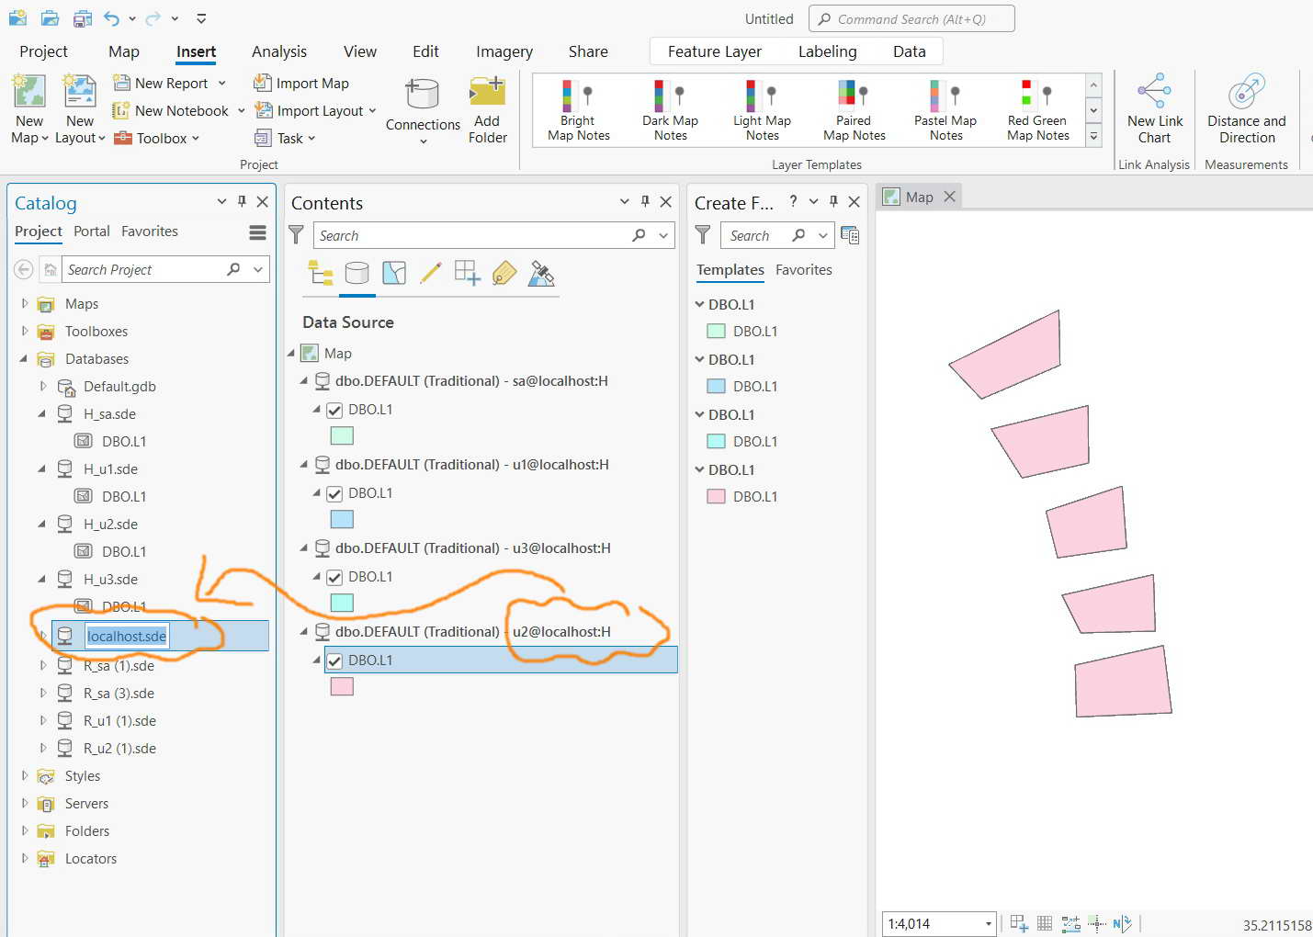1313x937 pixels.
Task: Open Distance and Direction tool
Action: coord(1246,109)
